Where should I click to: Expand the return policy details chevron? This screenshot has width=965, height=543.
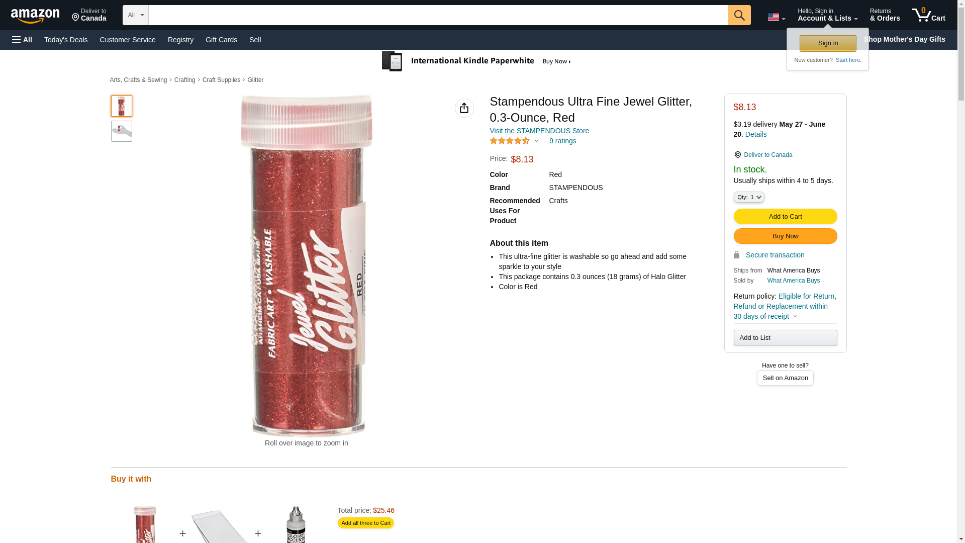coord(795,316)
